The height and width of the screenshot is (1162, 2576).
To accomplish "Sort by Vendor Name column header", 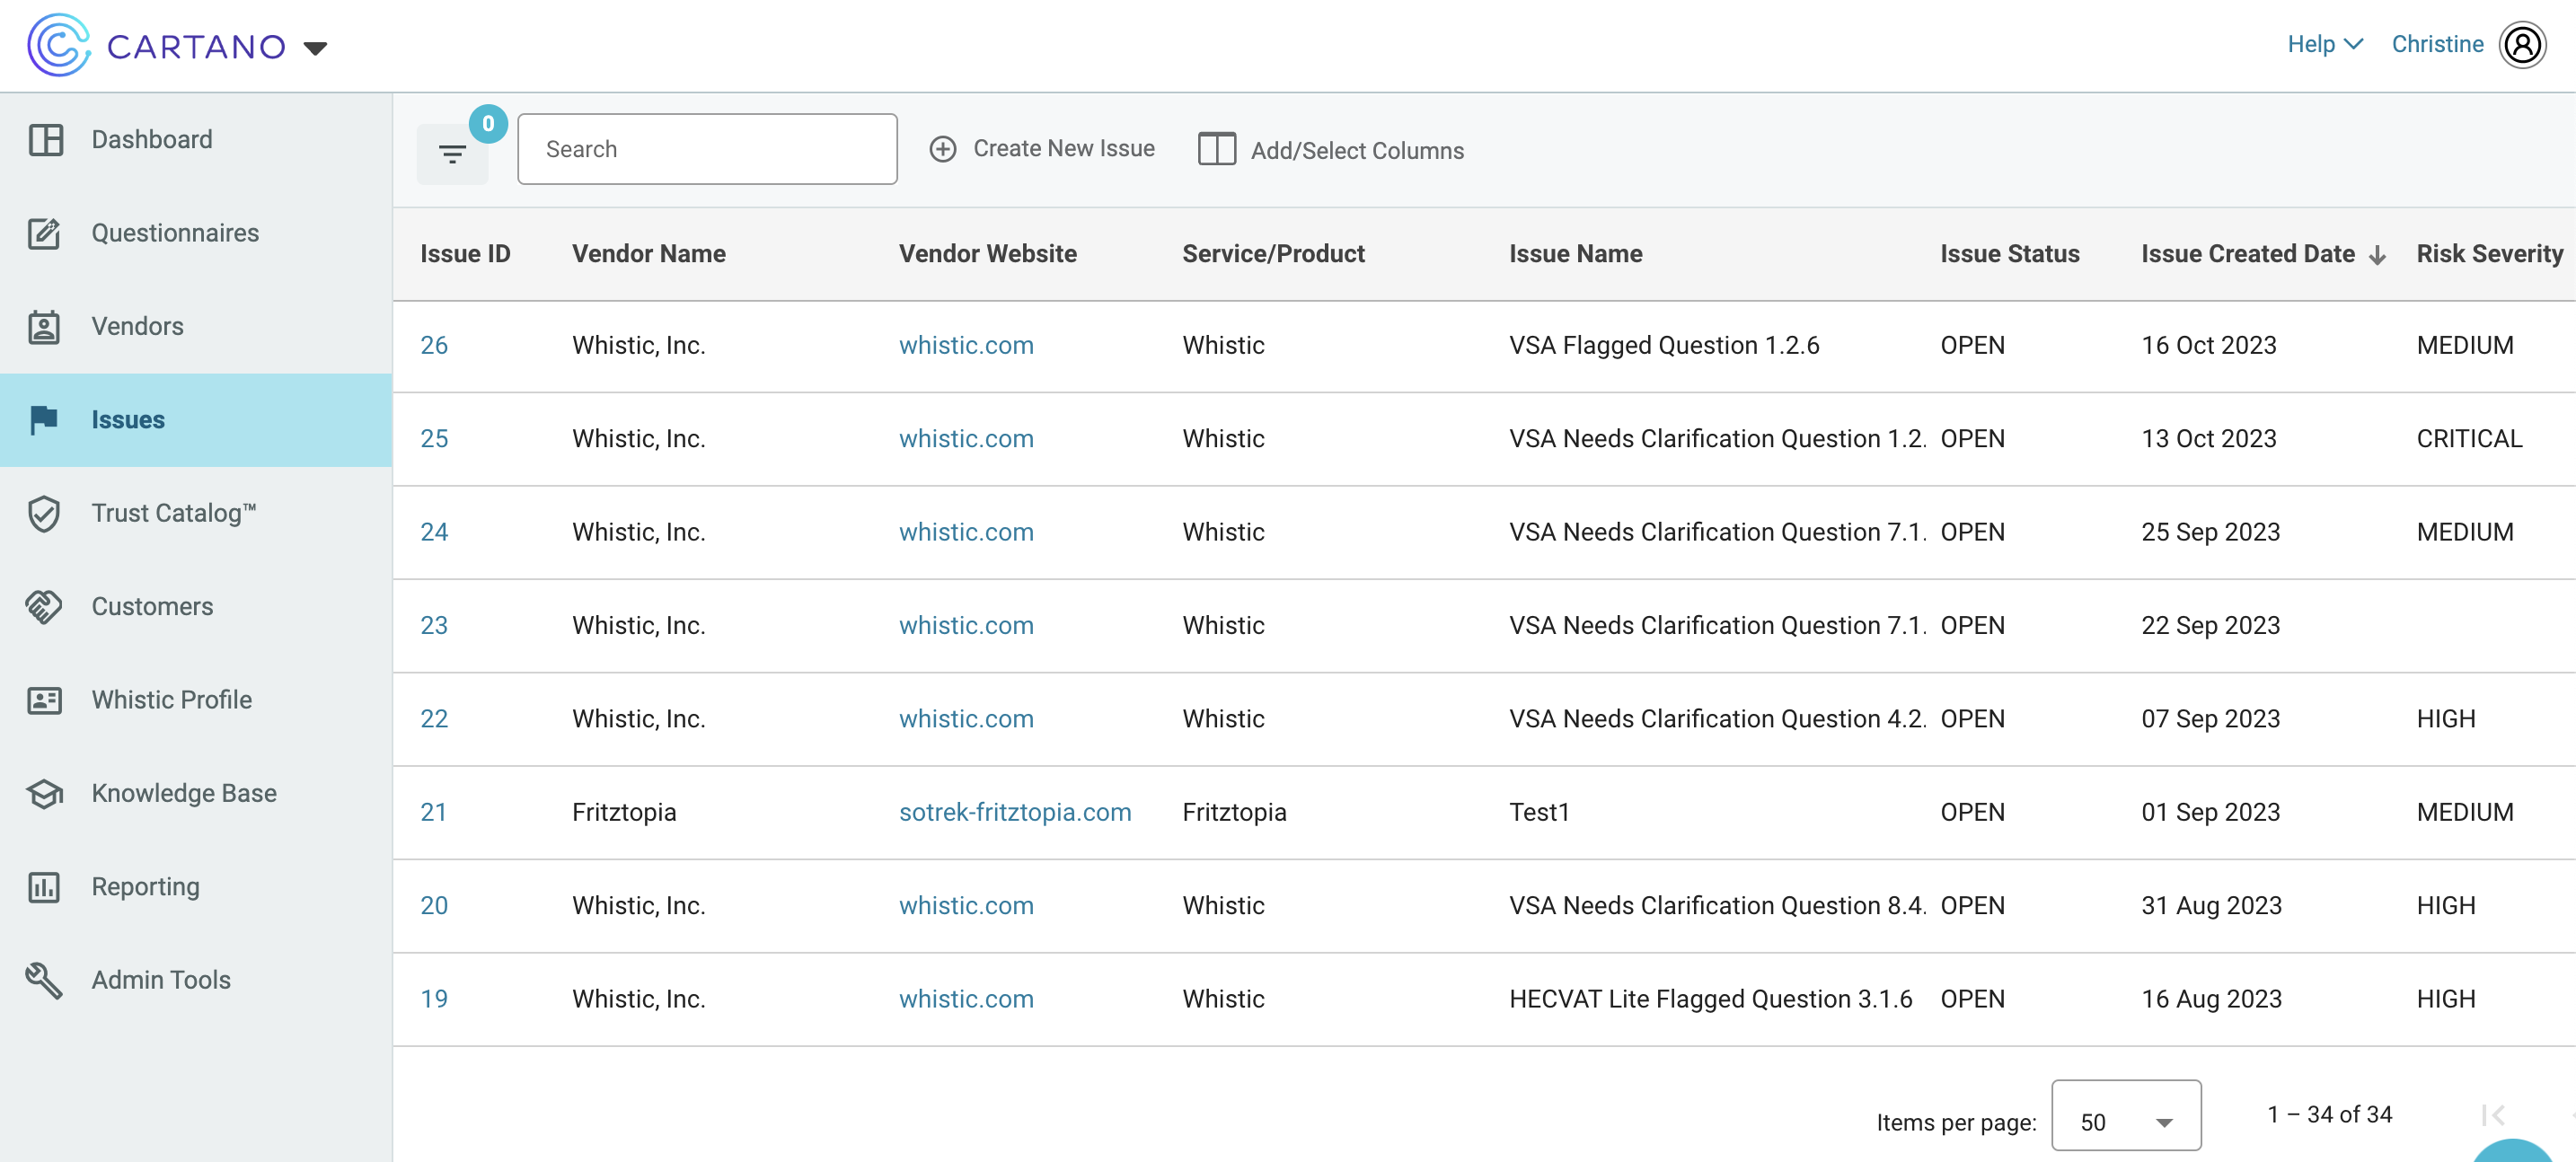I will point(649,254).
